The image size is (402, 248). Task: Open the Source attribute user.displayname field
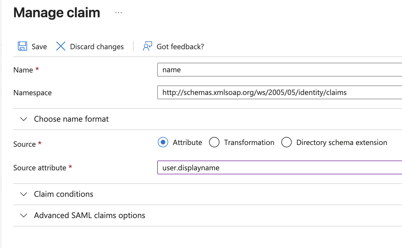[x=279, y=168]
